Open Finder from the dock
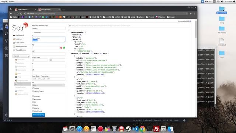Viewport: 236px width, 133px height. pos(170,129)
